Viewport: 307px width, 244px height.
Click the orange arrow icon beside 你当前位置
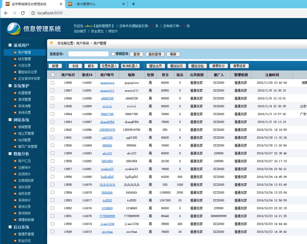click(x=51, y=43)
